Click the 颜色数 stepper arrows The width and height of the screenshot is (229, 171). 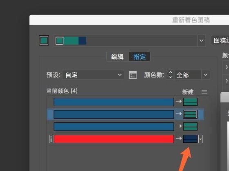click(x=171, y=75)
